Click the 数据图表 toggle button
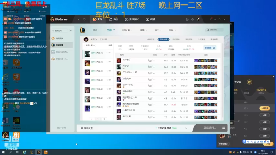This screenshot has width=276, height=155. (x=209, y=48)
